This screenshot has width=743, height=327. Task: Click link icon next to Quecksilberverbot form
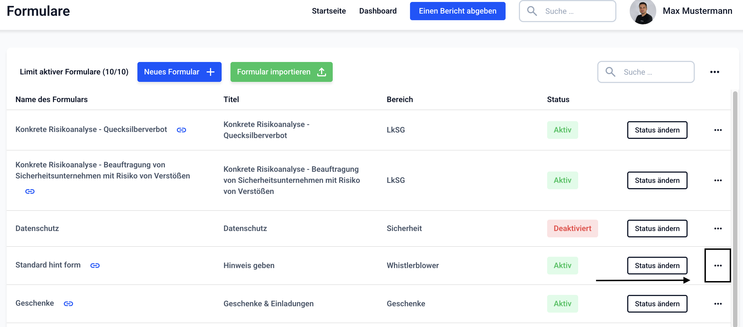181,130
